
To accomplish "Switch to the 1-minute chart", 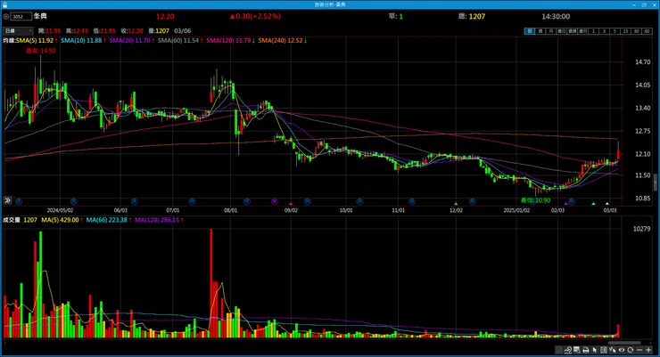I will tap(593, 31).
